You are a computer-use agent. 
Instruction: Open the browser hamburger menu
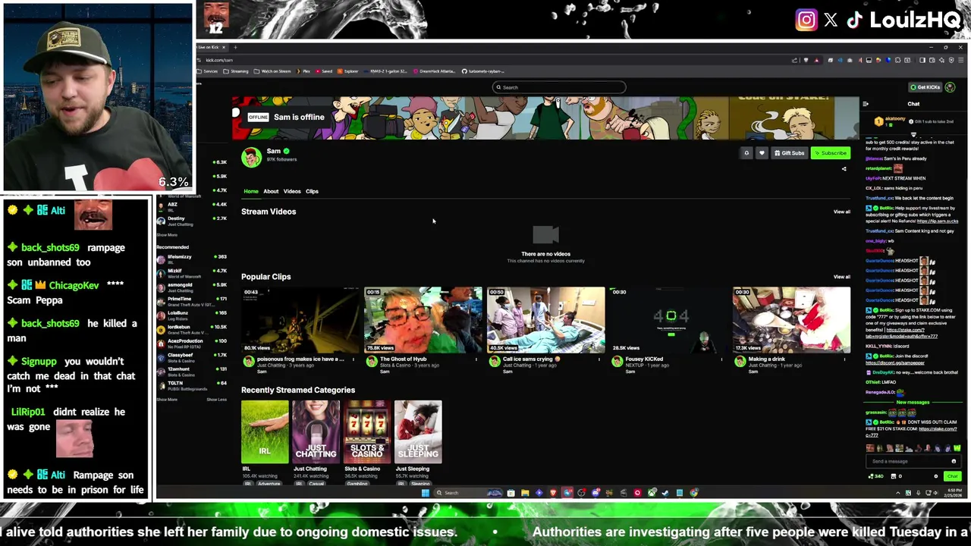click(961, 60)
